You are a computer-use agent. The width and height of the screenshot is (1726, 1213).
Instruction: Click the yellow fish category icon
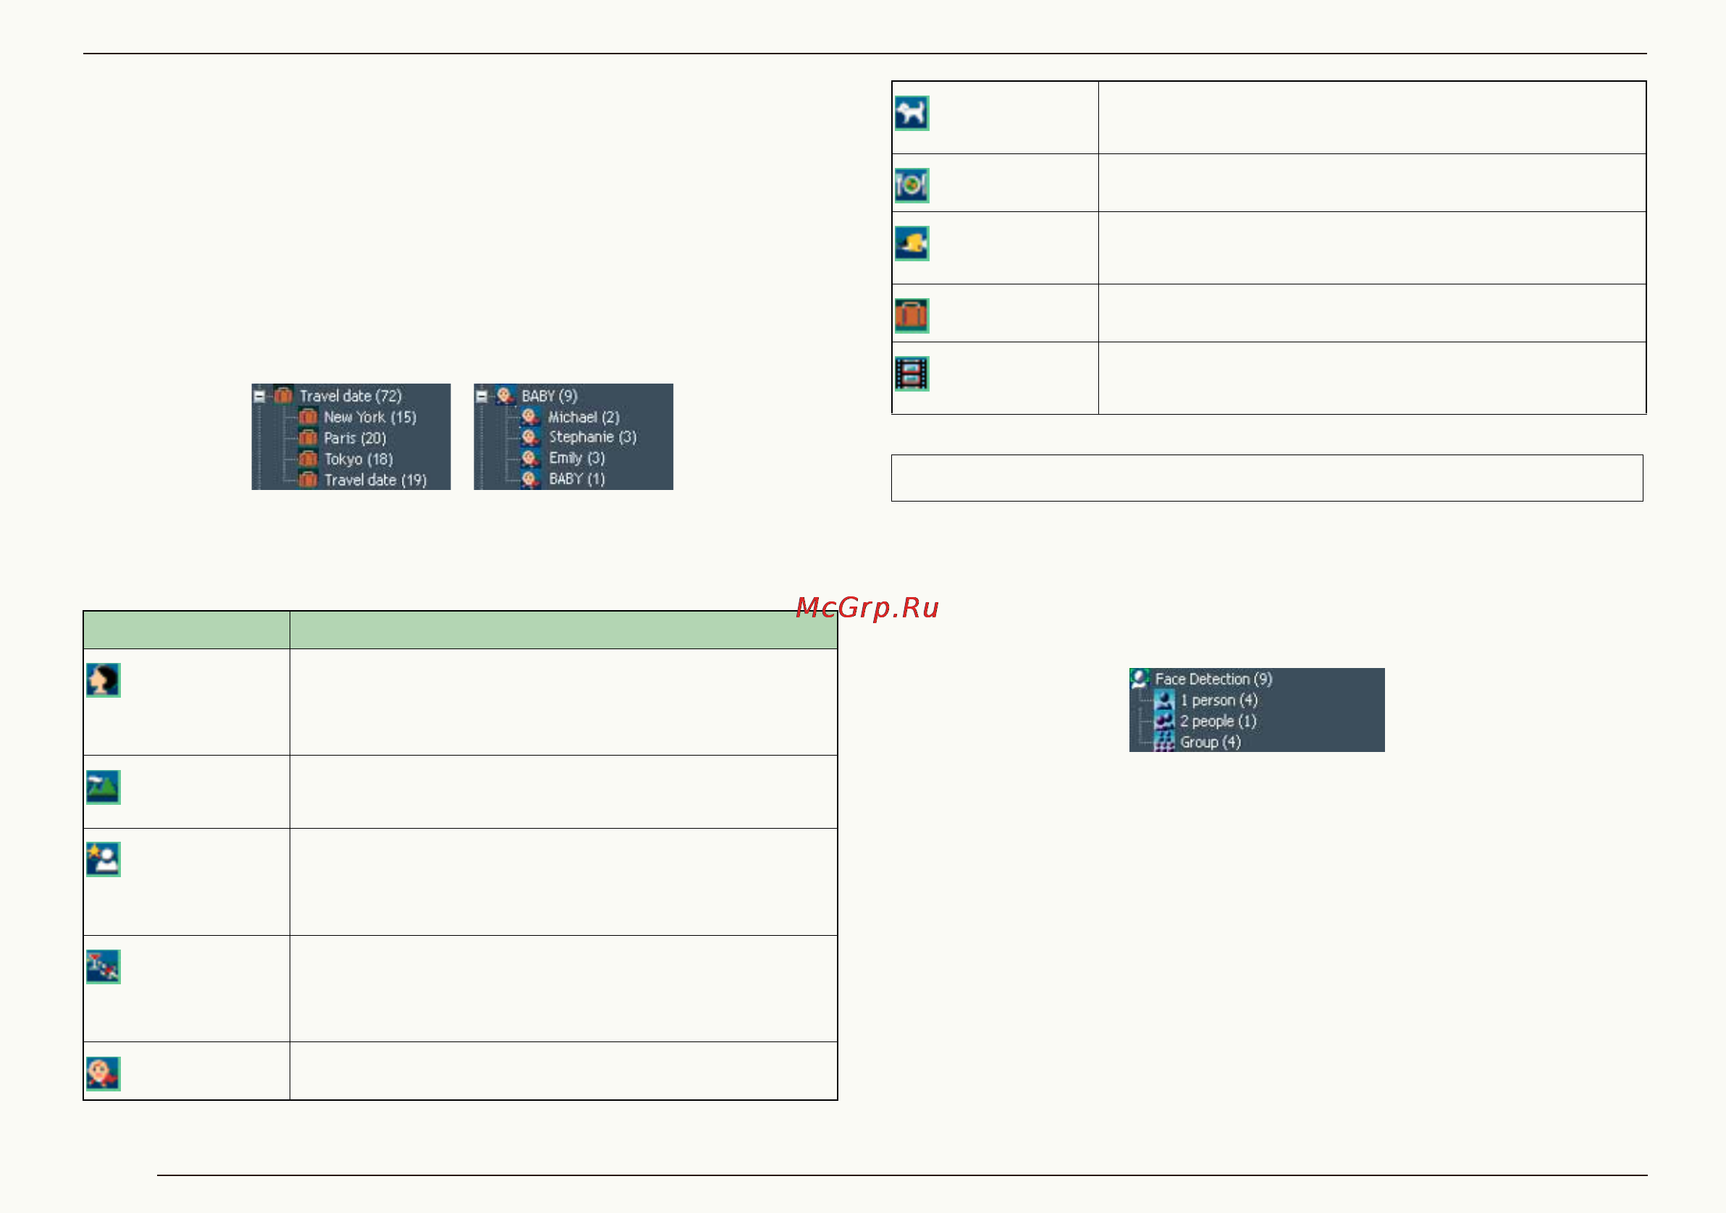pos(911,243)
